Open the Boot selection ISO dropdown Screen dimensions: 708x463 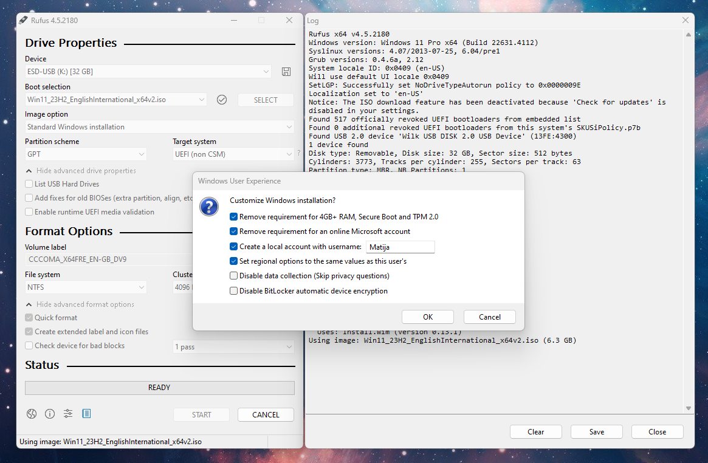[116, 100]
